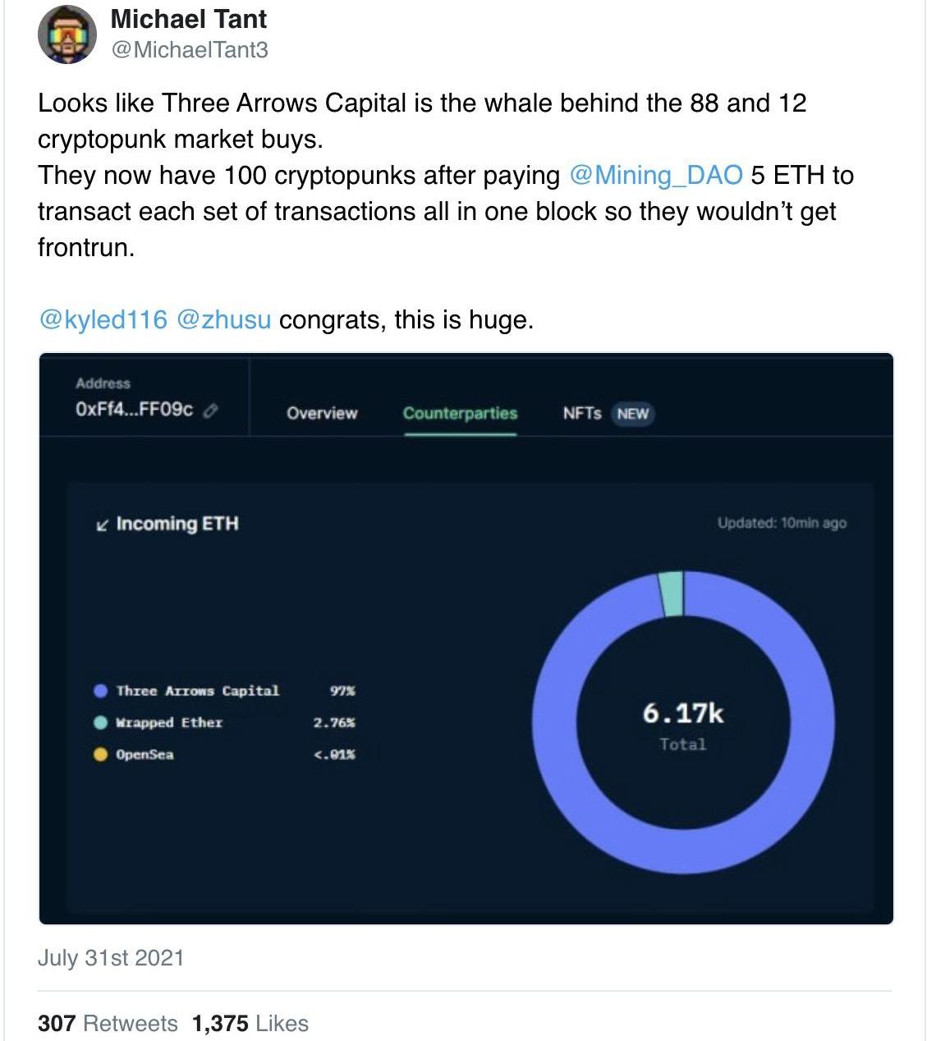This screenshot has width=936, height=1041.
Task: Click the July 31st 2021 timestamp
Action: coord(111,958)
